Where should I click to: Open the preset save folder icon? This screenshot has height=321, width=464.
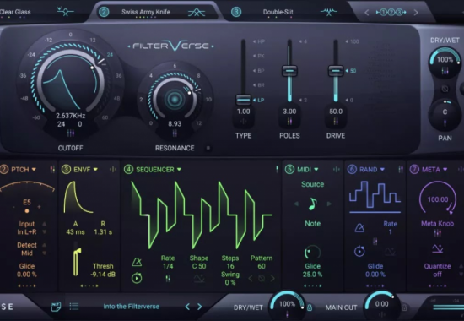point(56,306)
